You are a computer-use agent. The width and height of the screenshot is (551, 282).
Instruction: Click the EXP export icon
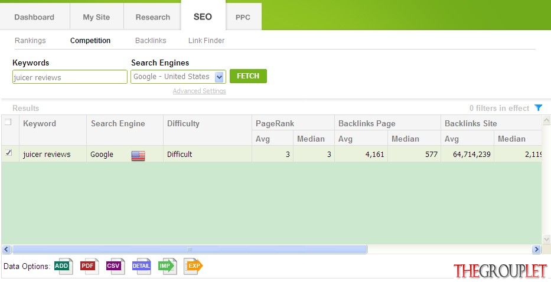(x=193, y=266)
